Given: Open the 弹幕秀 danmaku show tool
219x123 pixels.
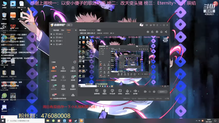Looking at the screenshot, I should click(x=63, y=87).
